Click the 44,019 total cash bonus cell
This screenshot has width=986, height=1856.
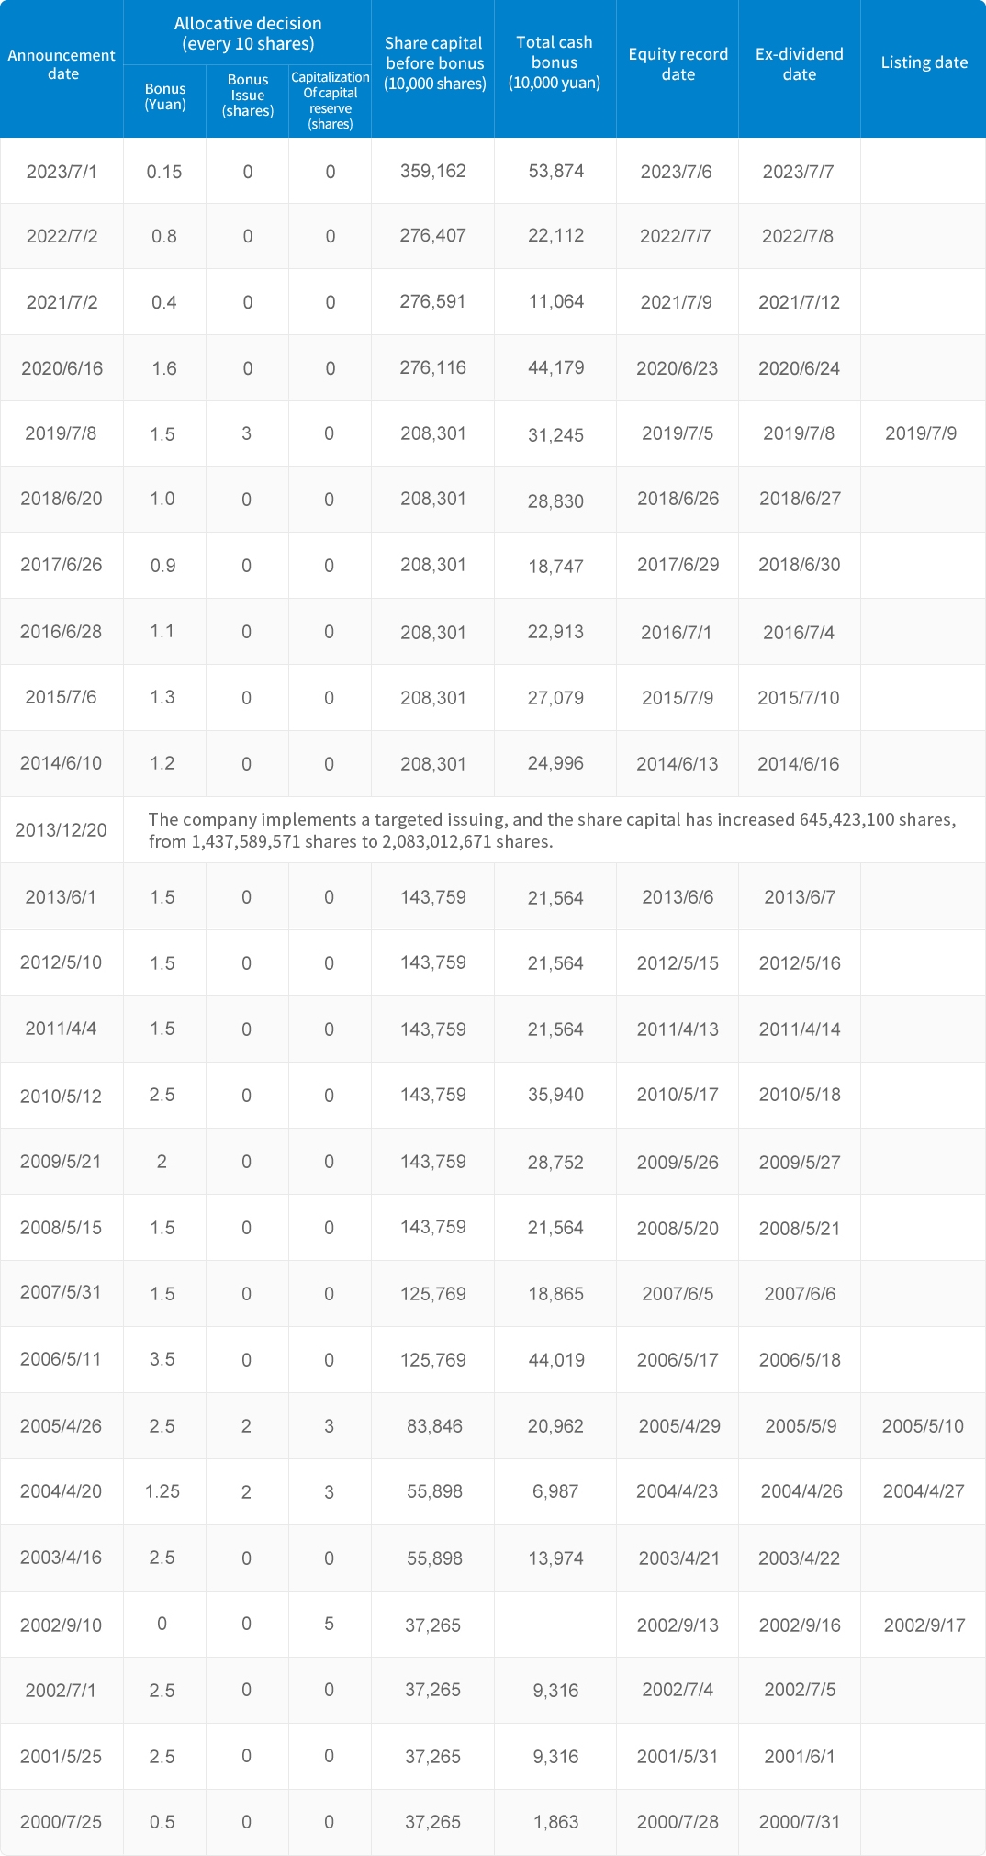tap(556, 1360)
